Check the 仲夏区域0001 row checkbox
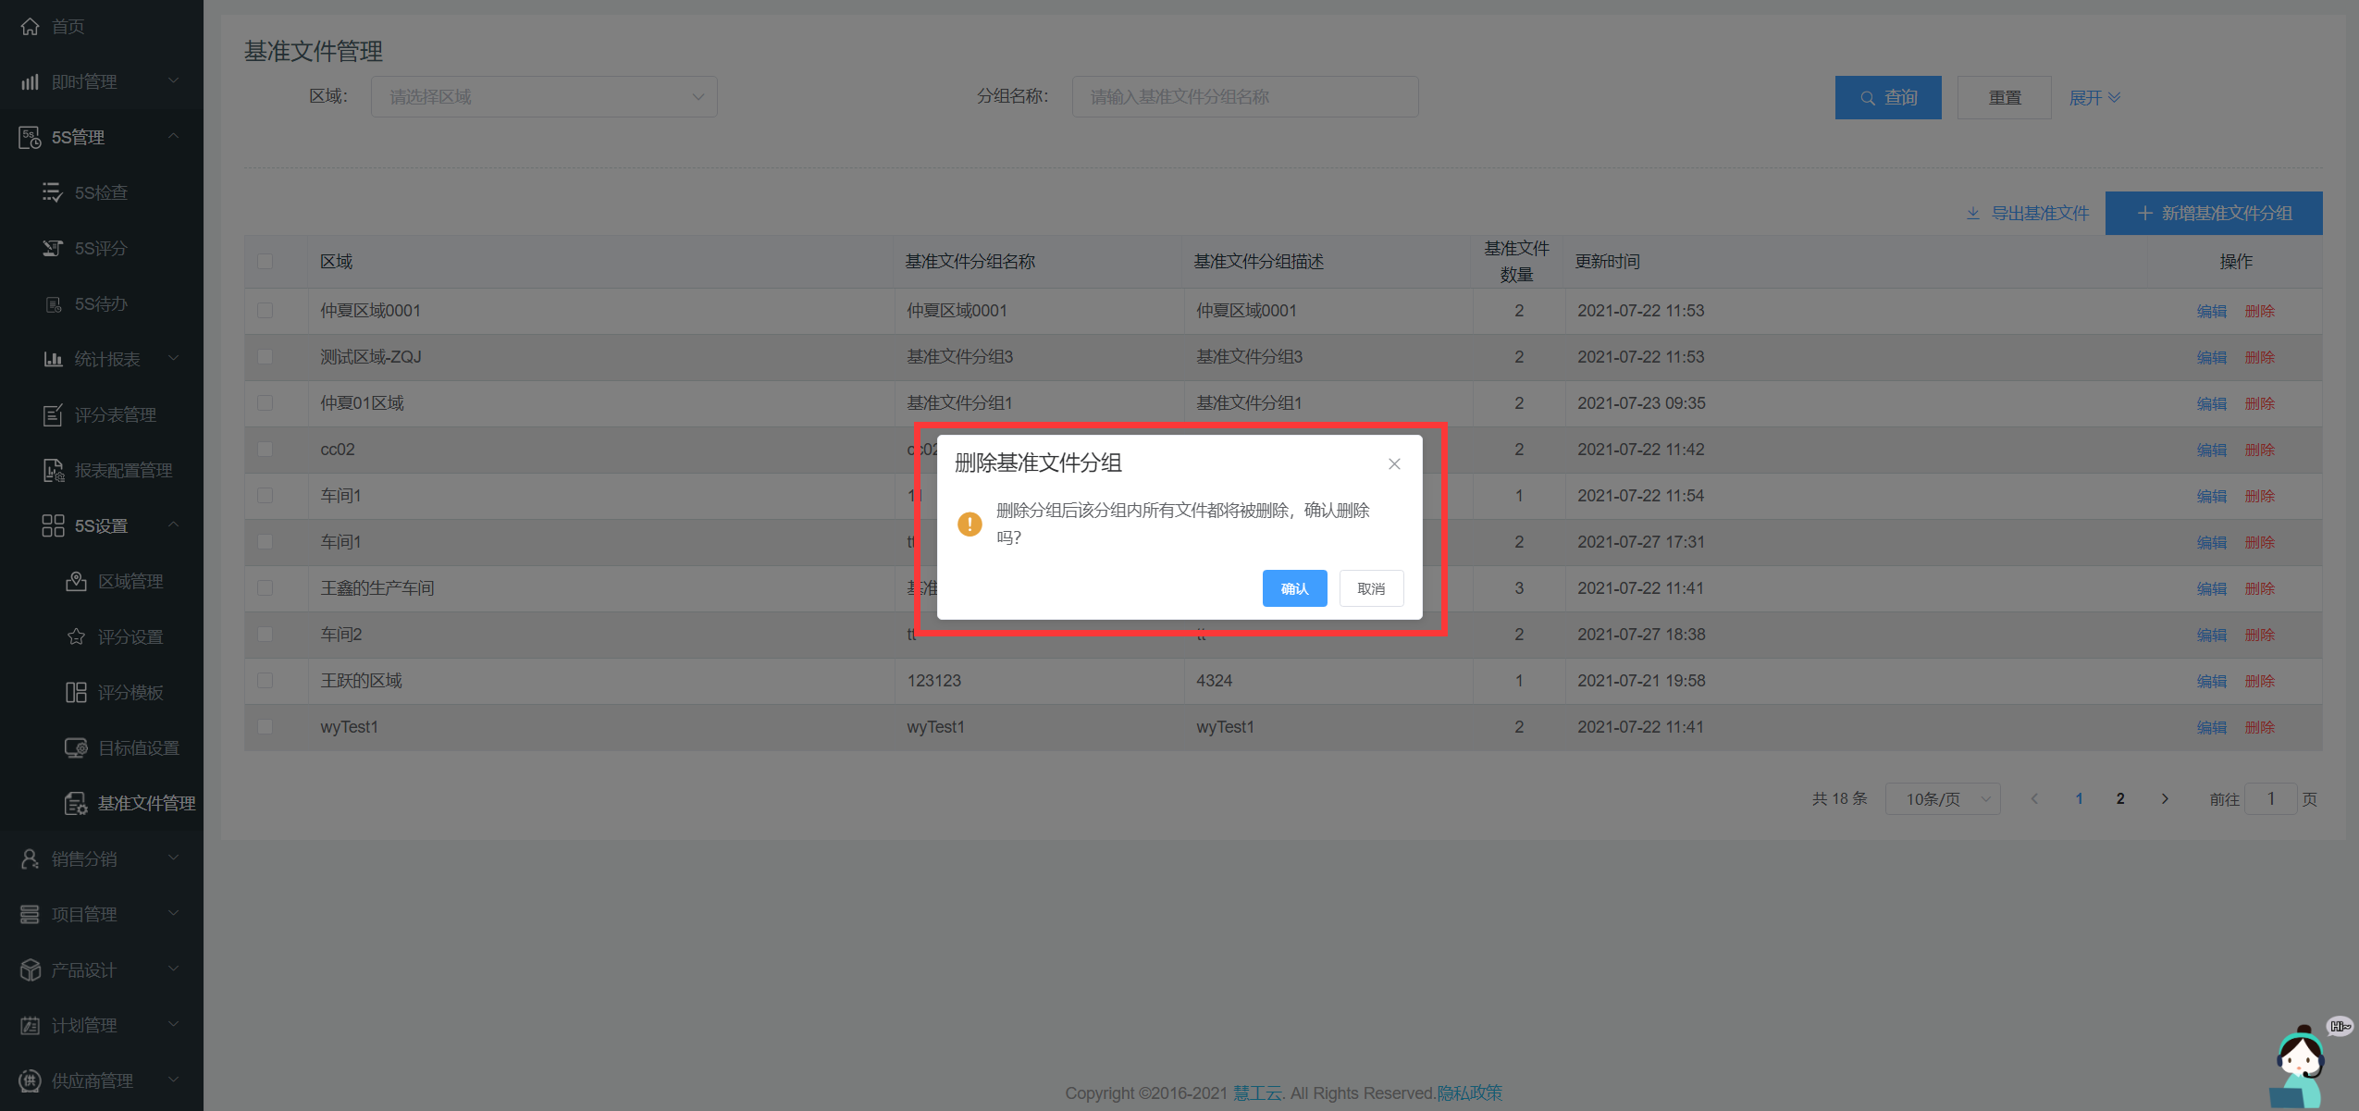The image size is (2359, 1111). 266,311
